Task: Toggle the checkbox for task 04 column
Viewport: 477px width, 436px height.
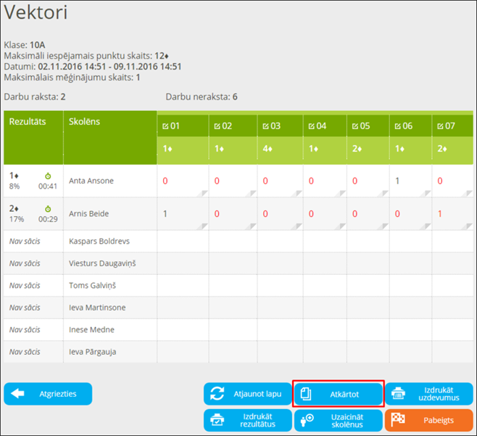Action: point(311,126)
